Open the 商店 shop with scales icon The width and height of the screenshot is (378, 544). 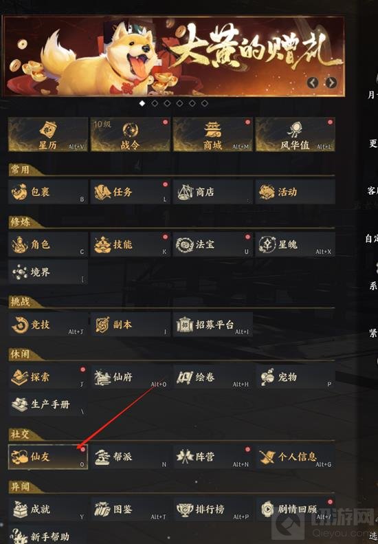click(213, 192)
